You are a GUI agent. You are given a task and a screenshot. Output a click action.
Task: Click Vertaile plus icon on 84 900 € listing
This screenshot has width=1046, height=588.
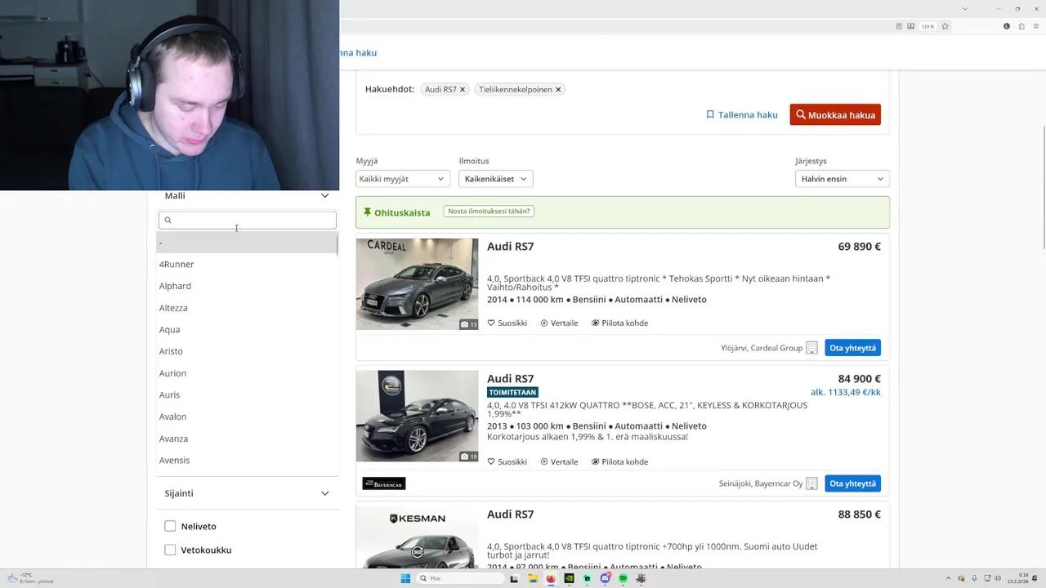(544, 462)
